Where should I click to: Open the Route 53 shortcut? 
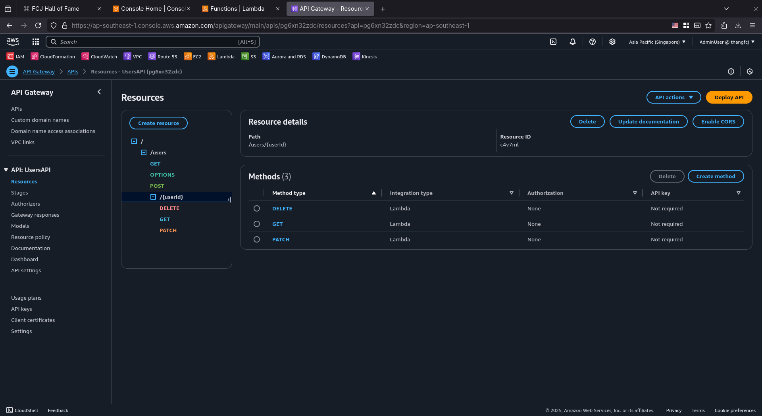point(163,57)
